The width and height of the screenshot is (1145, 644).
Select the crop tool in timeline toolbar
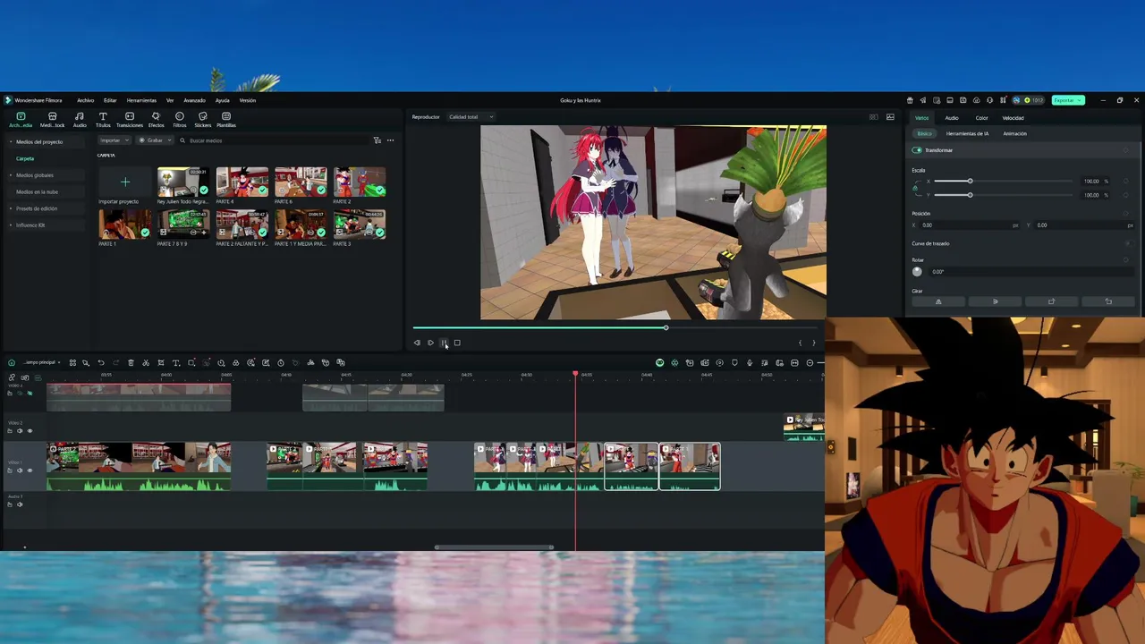click(x=161, y=362)
